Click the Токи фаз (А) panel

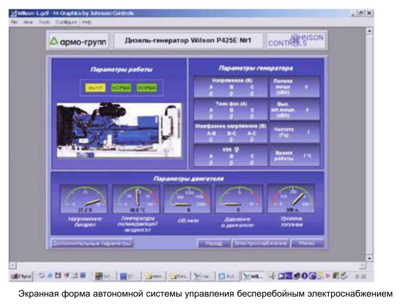point(231,110)
